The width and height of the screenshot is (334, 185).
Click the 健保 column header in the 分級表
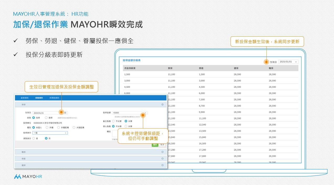pos(236,68)
